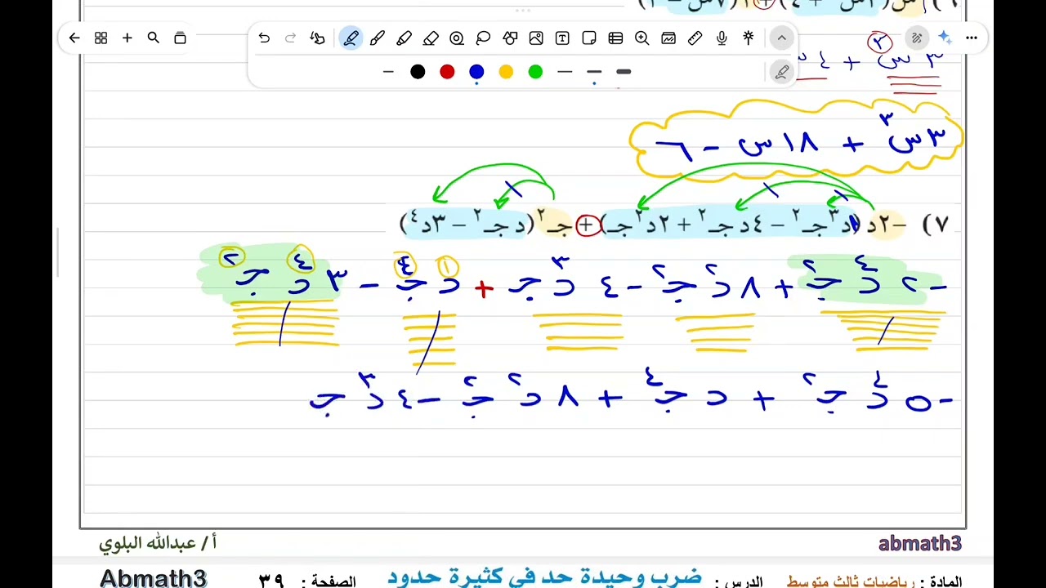The image size is (1046, 588).
Task: Open the page grid overview
Action: 101,38
